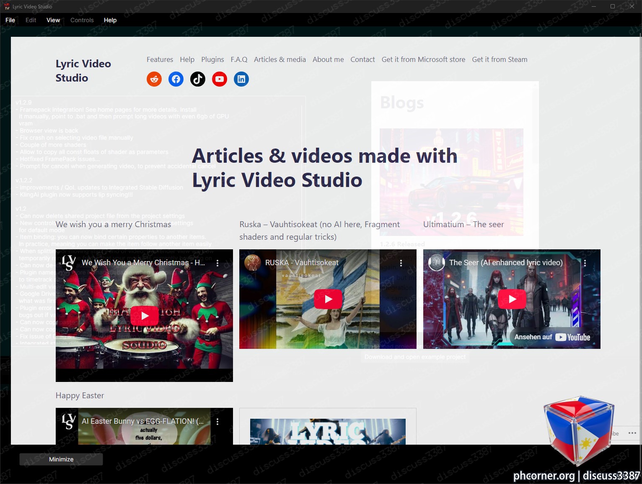Click The Seer (AI enhanced lyric video) title
The height and width of the screenshot is (484, 642).
506,263
